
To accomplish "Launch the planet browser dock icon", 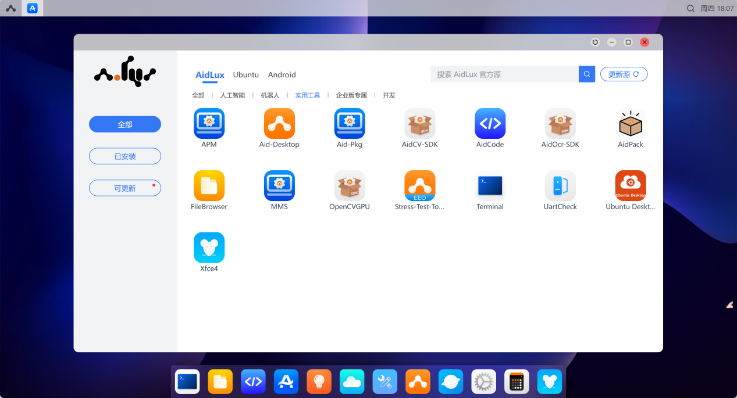I will [451, 382].
